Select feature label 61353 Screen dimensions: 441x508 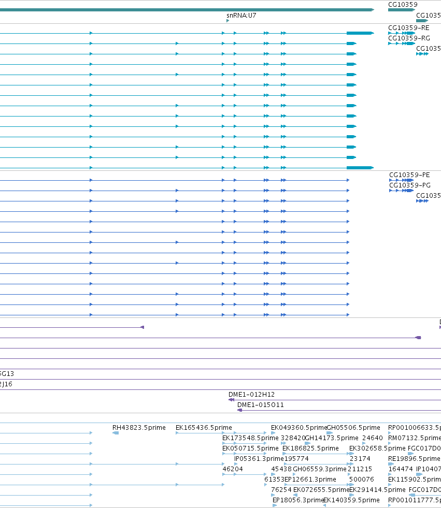pos(274,480)
